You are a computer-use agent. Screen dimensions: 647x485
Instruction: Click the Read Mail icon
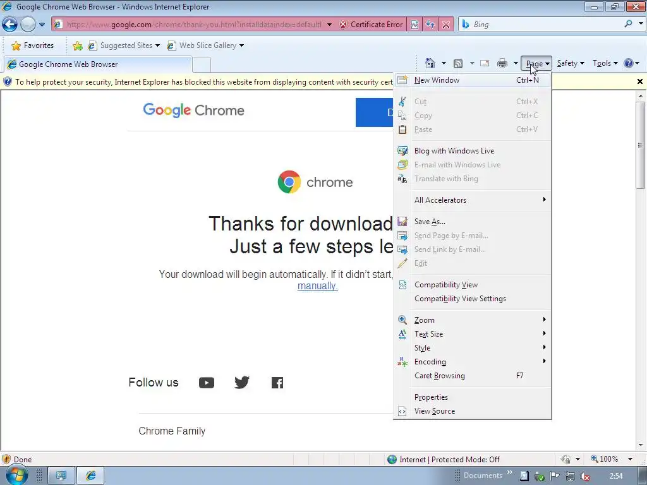click(x=485, y=64)
